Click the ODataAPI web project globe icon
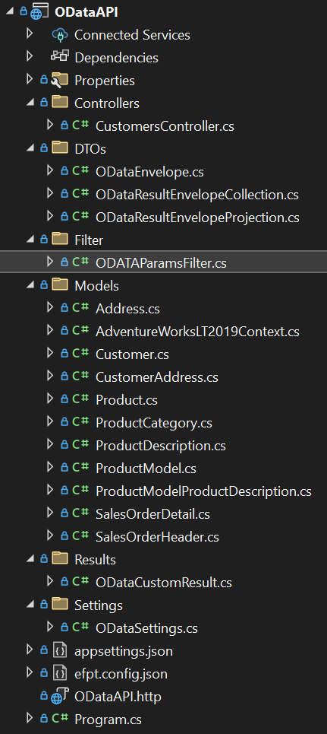The height and width of the screenshot is (734, 327). click(38, 12)
